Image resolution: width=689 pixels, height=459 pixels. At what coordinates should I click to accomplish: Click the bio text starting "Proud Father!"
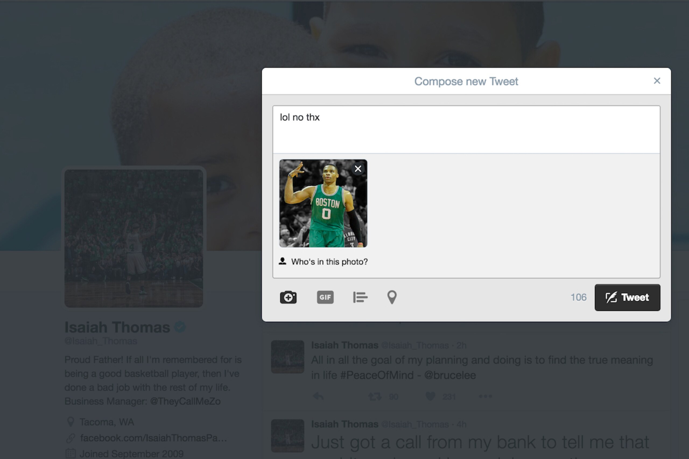click(x=153, y=380)
